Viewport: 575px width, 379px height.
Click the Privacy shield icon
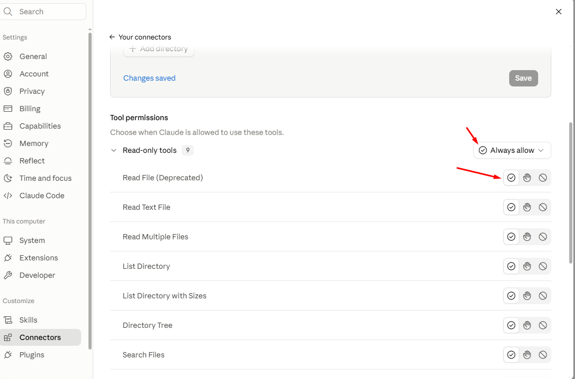8,91
